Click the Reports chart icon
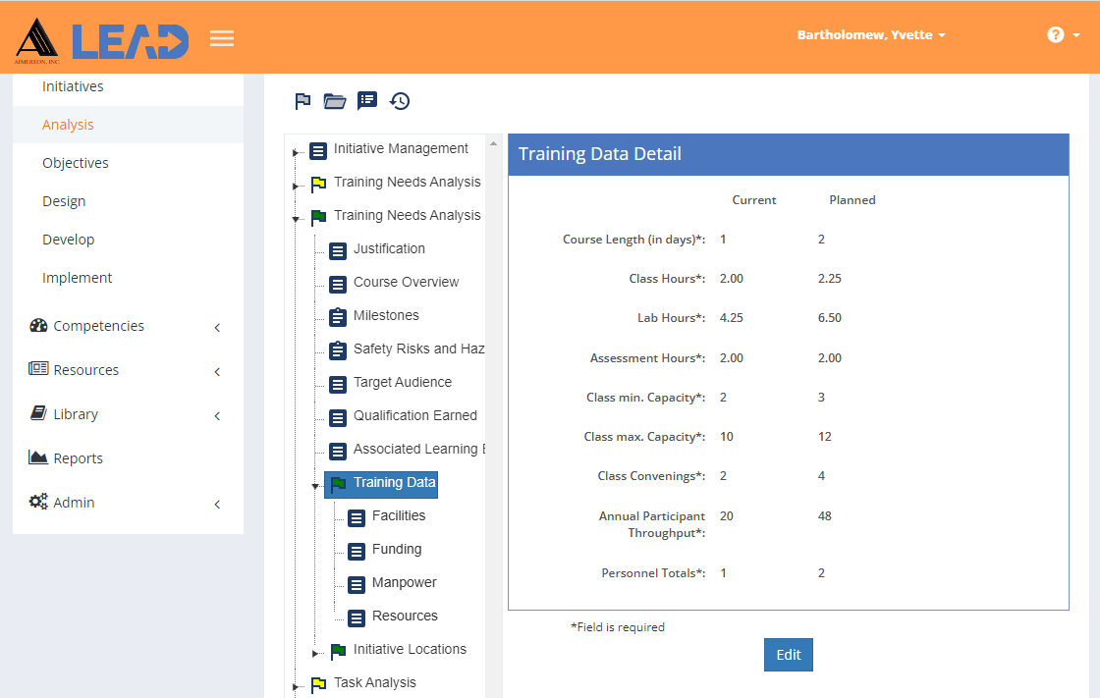 pos(38,457)
